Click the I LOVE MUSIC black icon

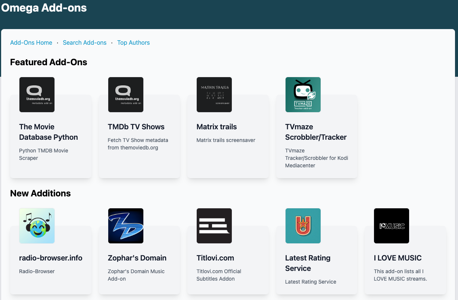tap(392, 226)
